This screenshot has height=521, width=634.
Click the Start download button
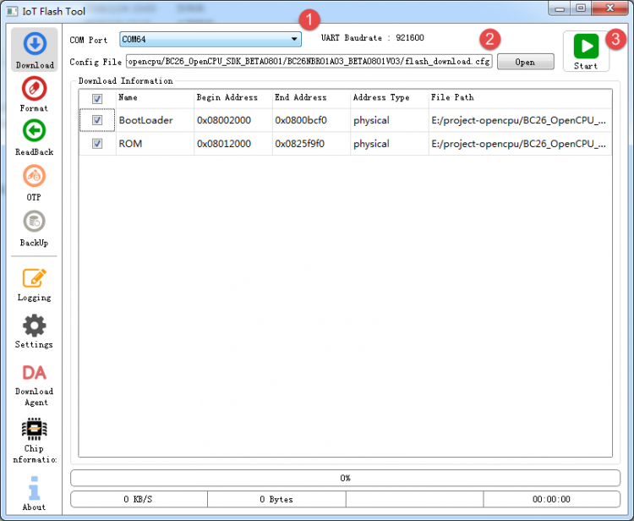586,51
